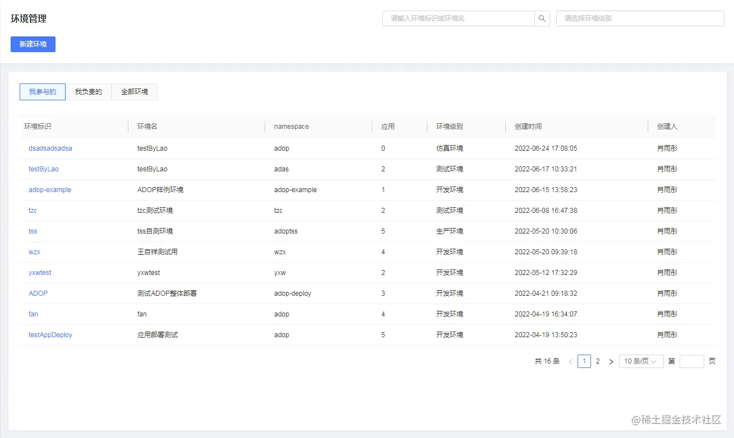
Task: Click the 环境管理 page title
Action: point(29,18)
